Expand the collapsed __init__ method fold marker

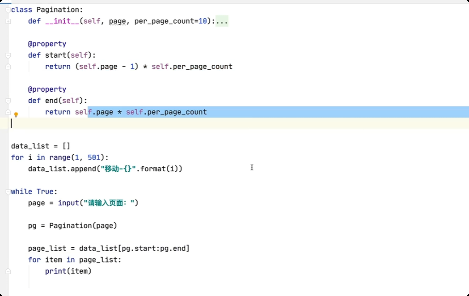[x=8, y=21]
